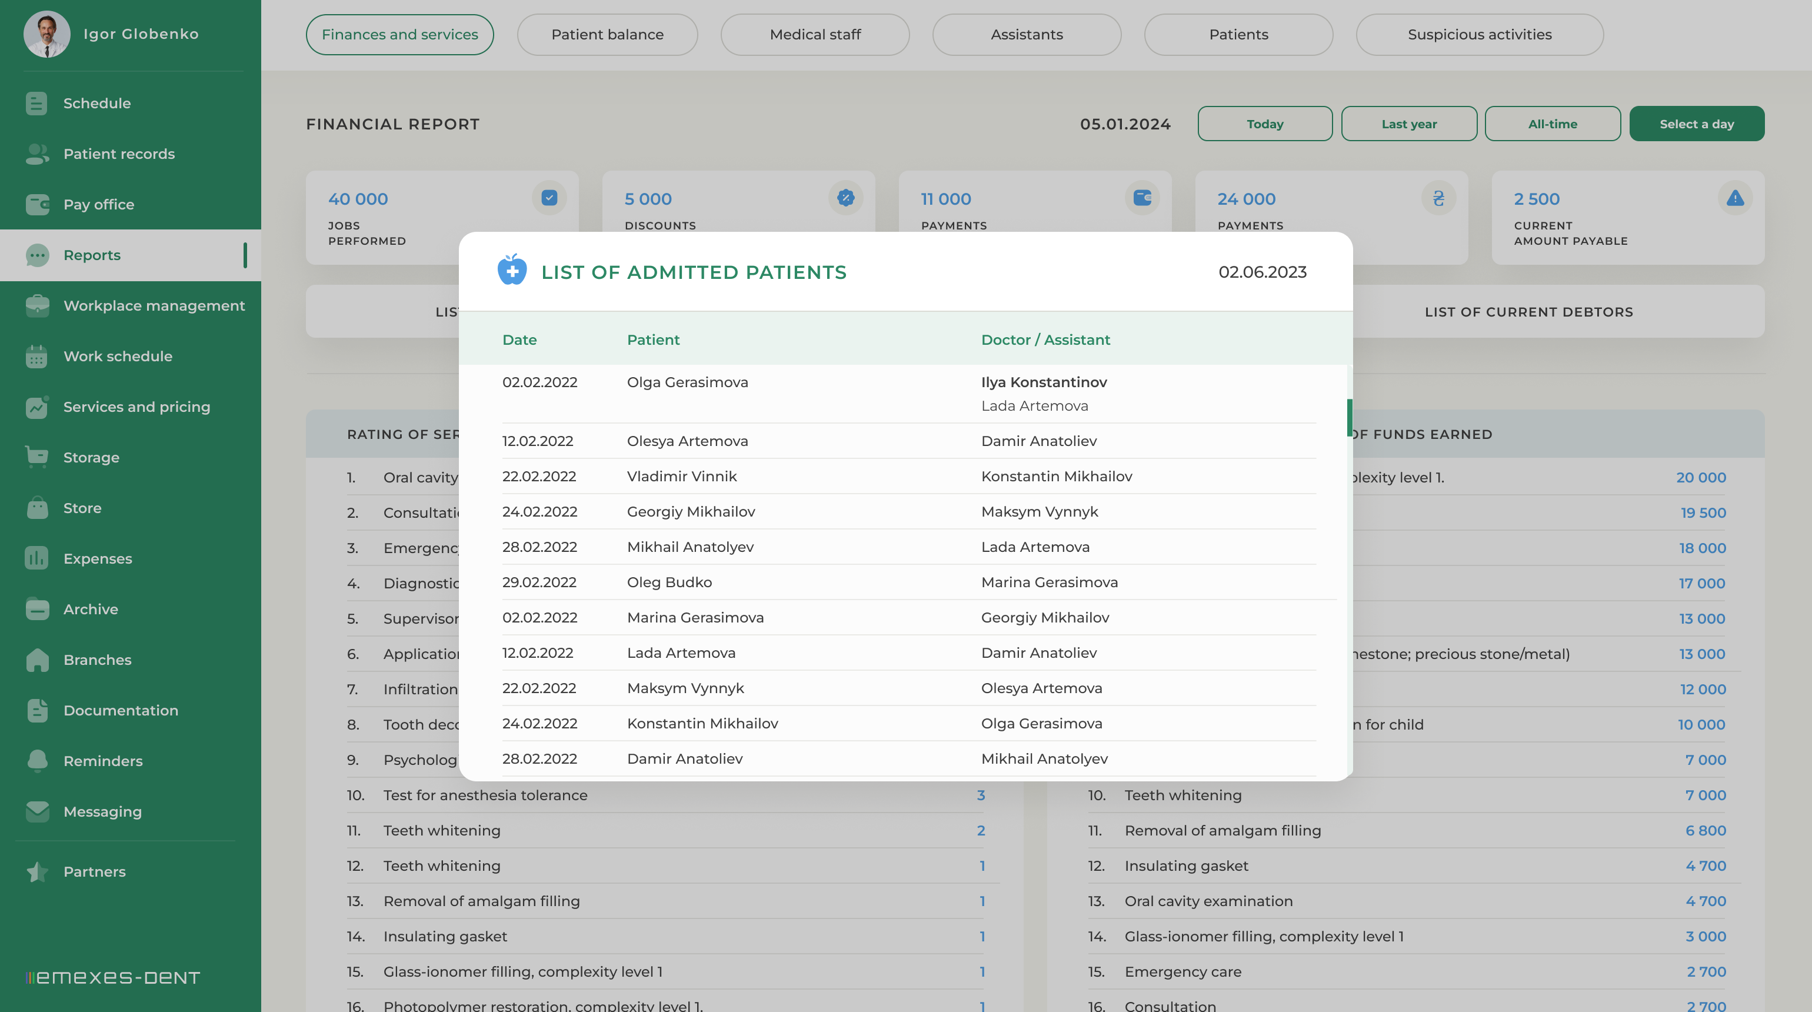Click the Partners star icon
The image size is (1812, 1012).
pyautogui.click(x=37, y=872)
